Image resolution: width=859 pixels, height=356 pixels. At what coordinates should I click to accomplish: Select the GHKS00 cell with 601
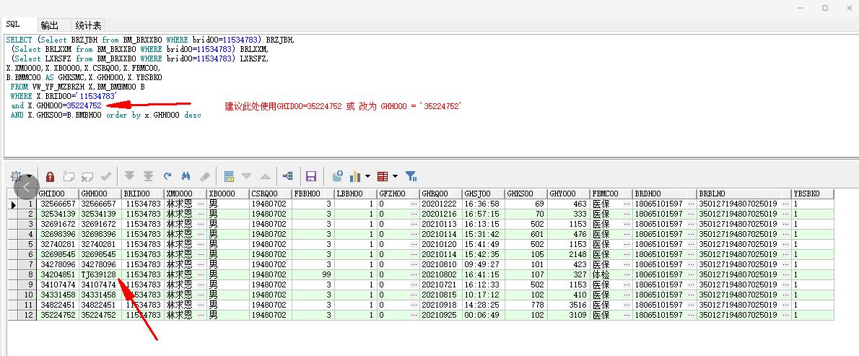click(x=526, y=234)
